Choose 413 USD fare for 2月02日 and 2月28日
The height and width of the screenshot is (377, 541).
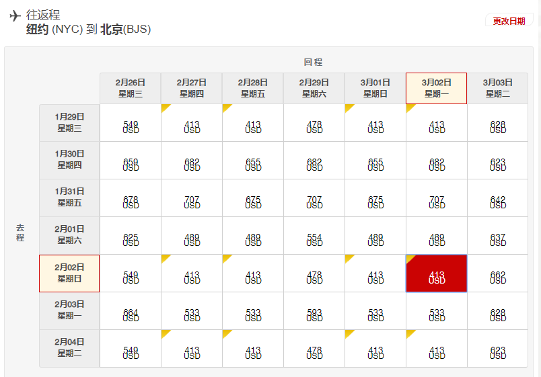[253, 274]
